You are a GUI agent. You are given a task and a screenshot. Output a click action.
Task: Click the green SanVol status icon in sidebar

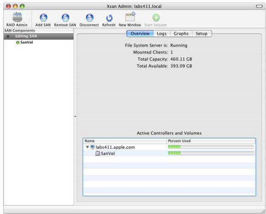17,43
